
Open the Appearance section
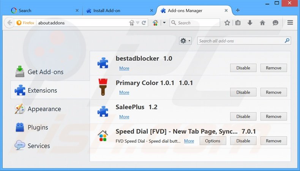tap(50, 109)
